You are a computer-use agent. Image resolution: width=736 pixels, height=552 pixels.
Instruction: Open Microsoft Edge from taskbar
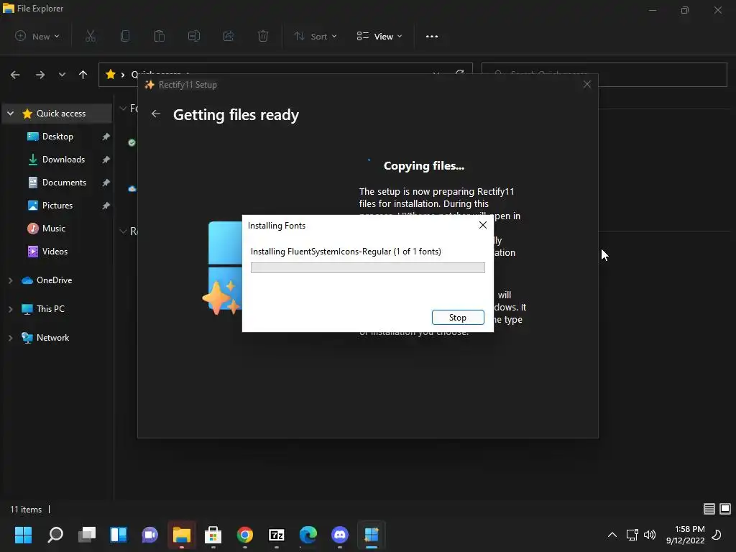click(308, 535)
